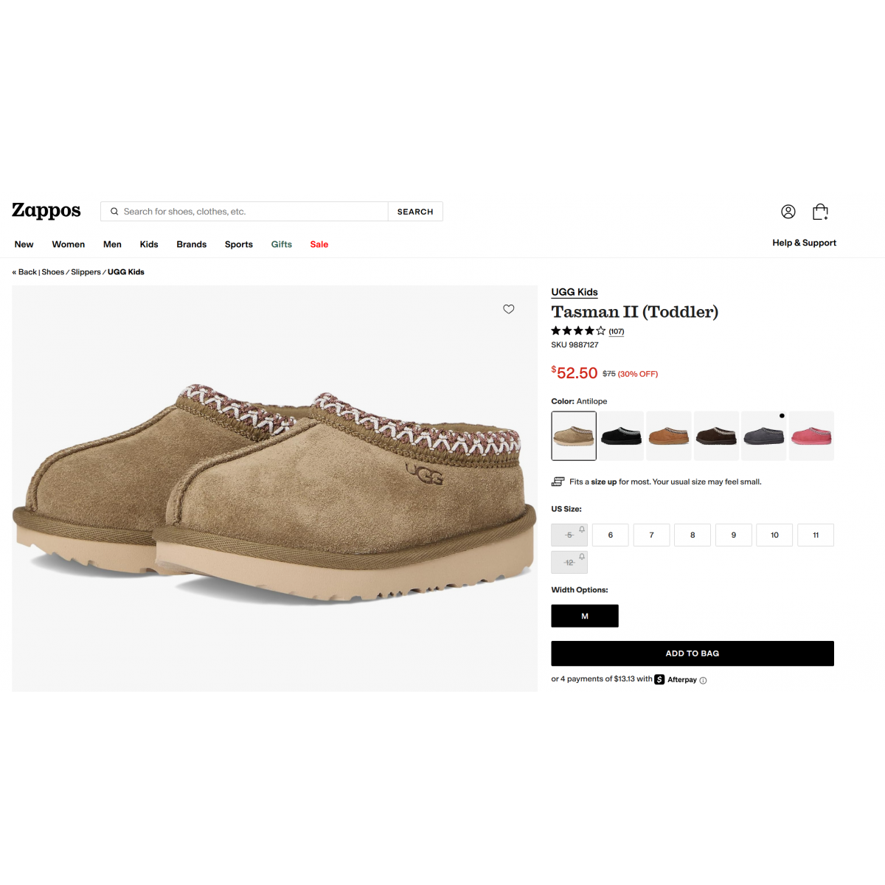Open Help & Support

point(804,243)
